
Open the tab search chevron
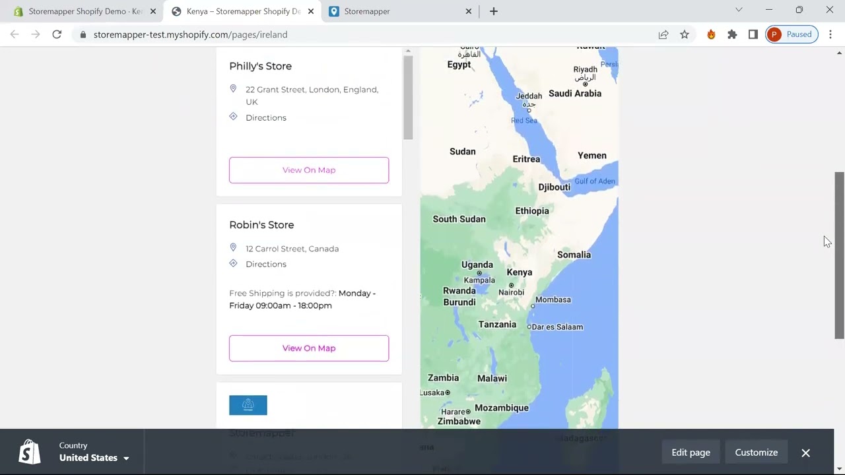click(x=739, y=10)
